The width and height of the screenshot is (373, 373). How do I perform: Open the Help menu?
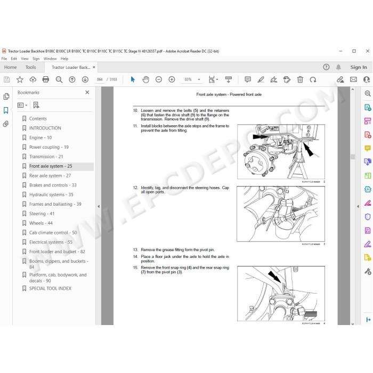[x=64, y=59]
